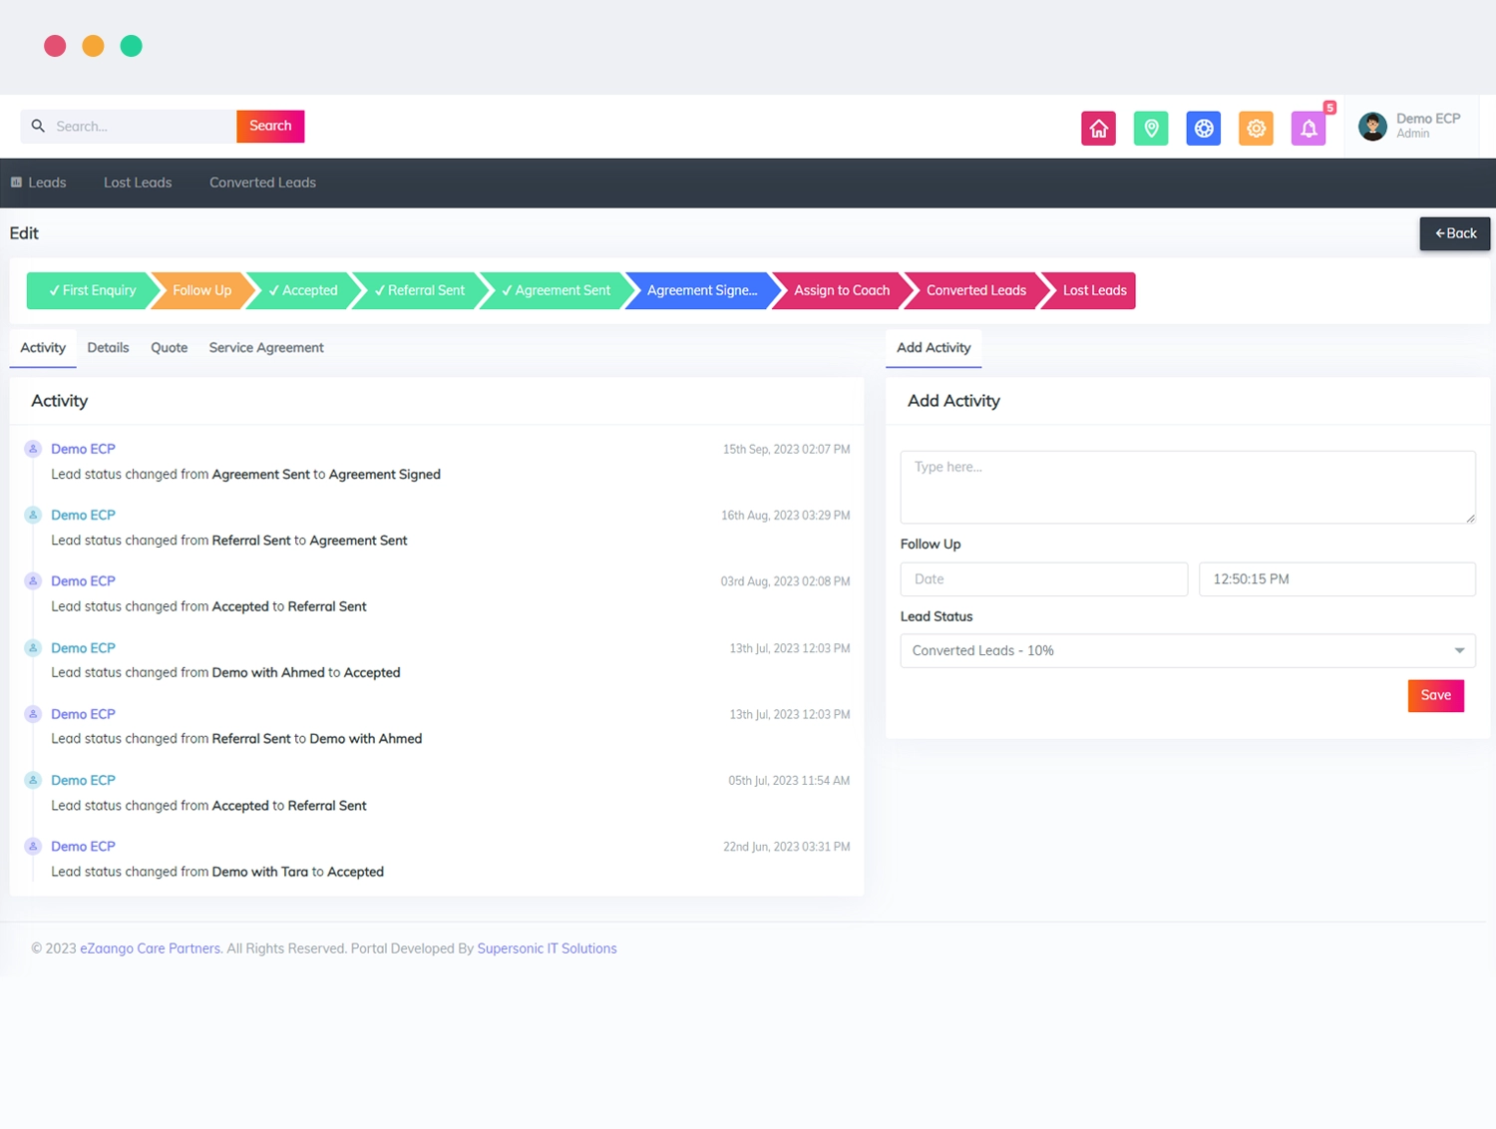Switch to the Quote tab
Image resolution: width=1496 pixels, height=1129 pixels.
169,348
